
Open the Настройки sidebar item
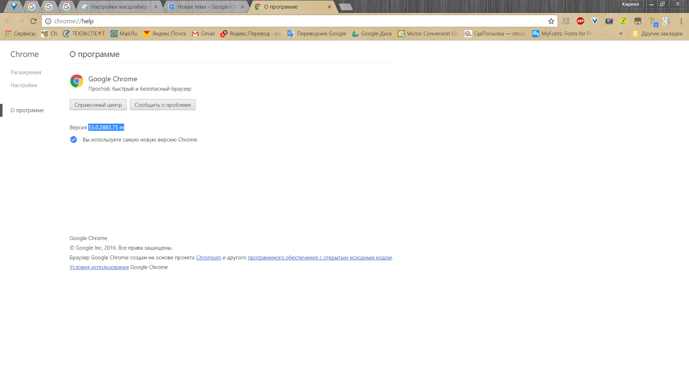click(24, 85)
